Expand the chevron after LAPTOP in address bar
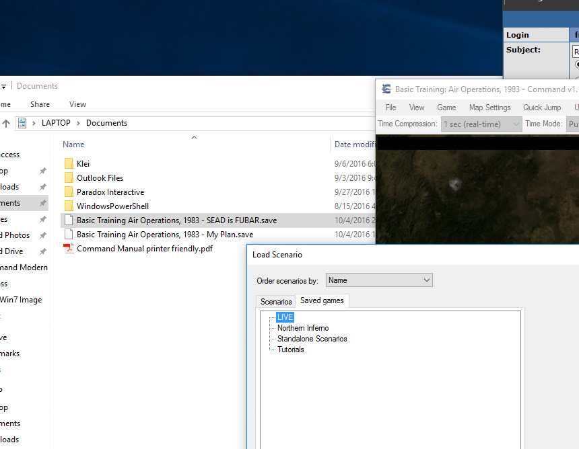This screenshot has height=449, width=579. (x=78, y=123)
